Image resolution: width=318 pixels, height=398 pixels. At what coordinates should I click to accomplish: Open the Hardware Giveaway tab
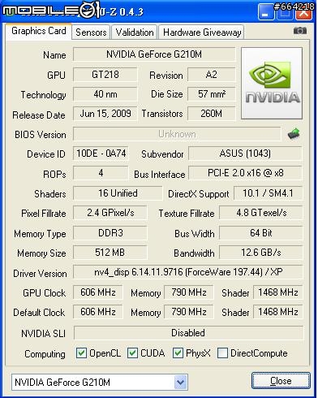click(202, 32)
